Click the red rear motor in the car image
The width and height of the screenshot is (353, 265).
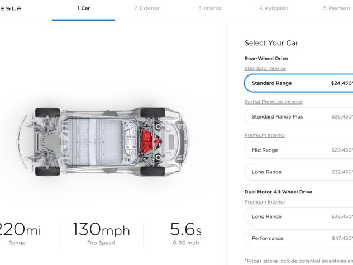[150, 142]
